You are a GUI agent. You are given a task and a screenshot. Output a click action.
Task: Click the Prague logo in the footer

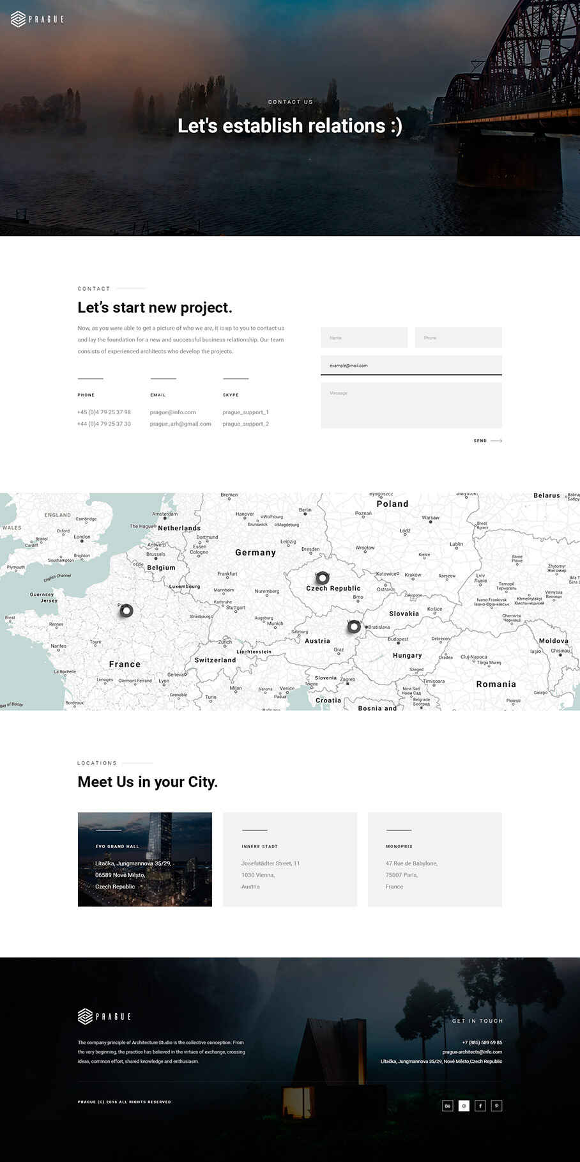[104, 1016]
